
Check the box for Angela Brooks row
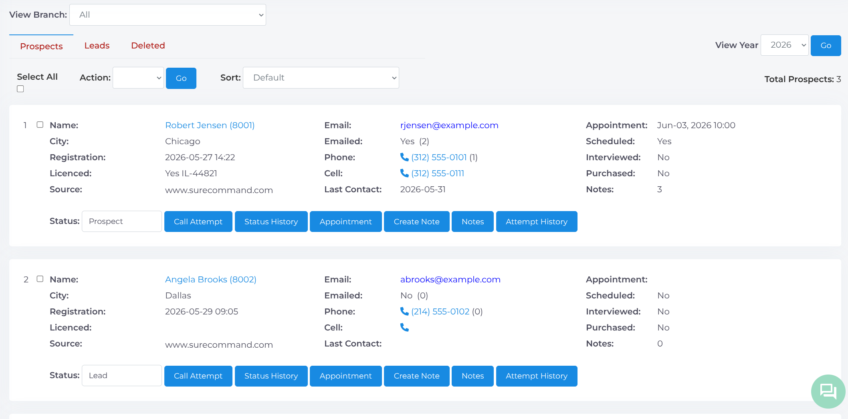coord(40,279)
